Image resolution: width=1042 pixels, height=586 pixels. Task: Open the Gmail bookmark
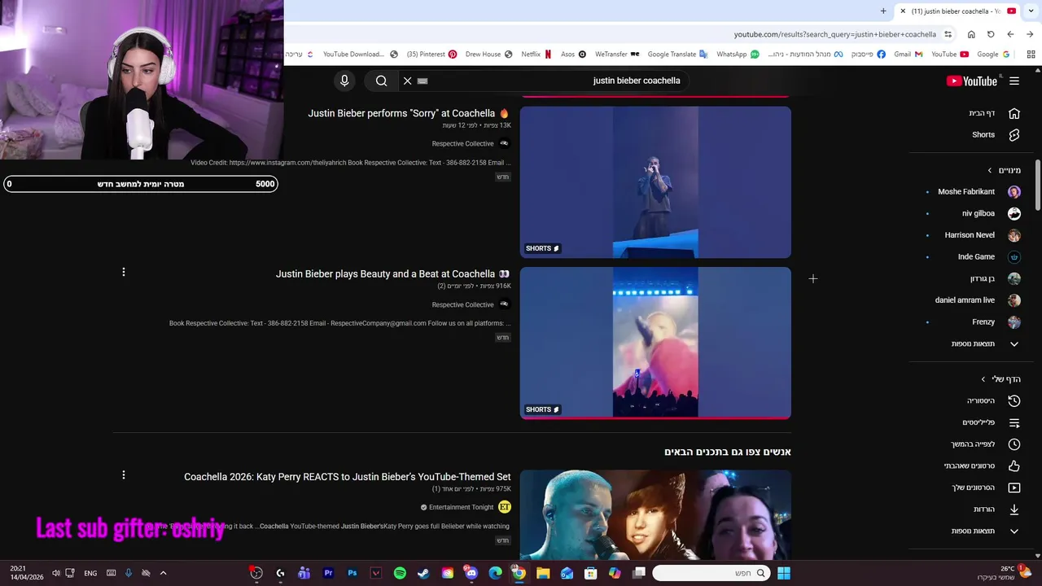pos(908,55)
